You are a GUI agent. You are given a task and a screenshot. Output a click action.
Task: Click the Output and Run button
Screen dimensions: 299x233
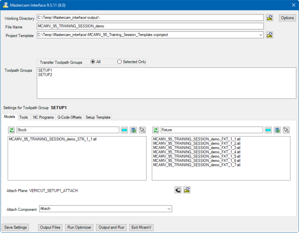click(112, 227)
